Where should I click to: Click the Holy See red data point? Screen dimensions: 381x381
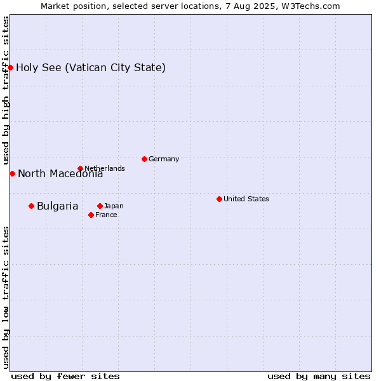pos(10,67)
